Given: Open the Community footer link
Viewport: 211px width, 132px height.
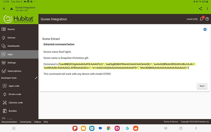Looking at the screenshot, I should pyautogui.click(x=25, y=122).
